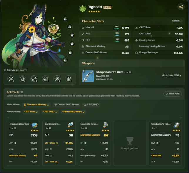Open Go to HoYoWiki link
This screenshot has width=189, height=173.
point(172,76)
